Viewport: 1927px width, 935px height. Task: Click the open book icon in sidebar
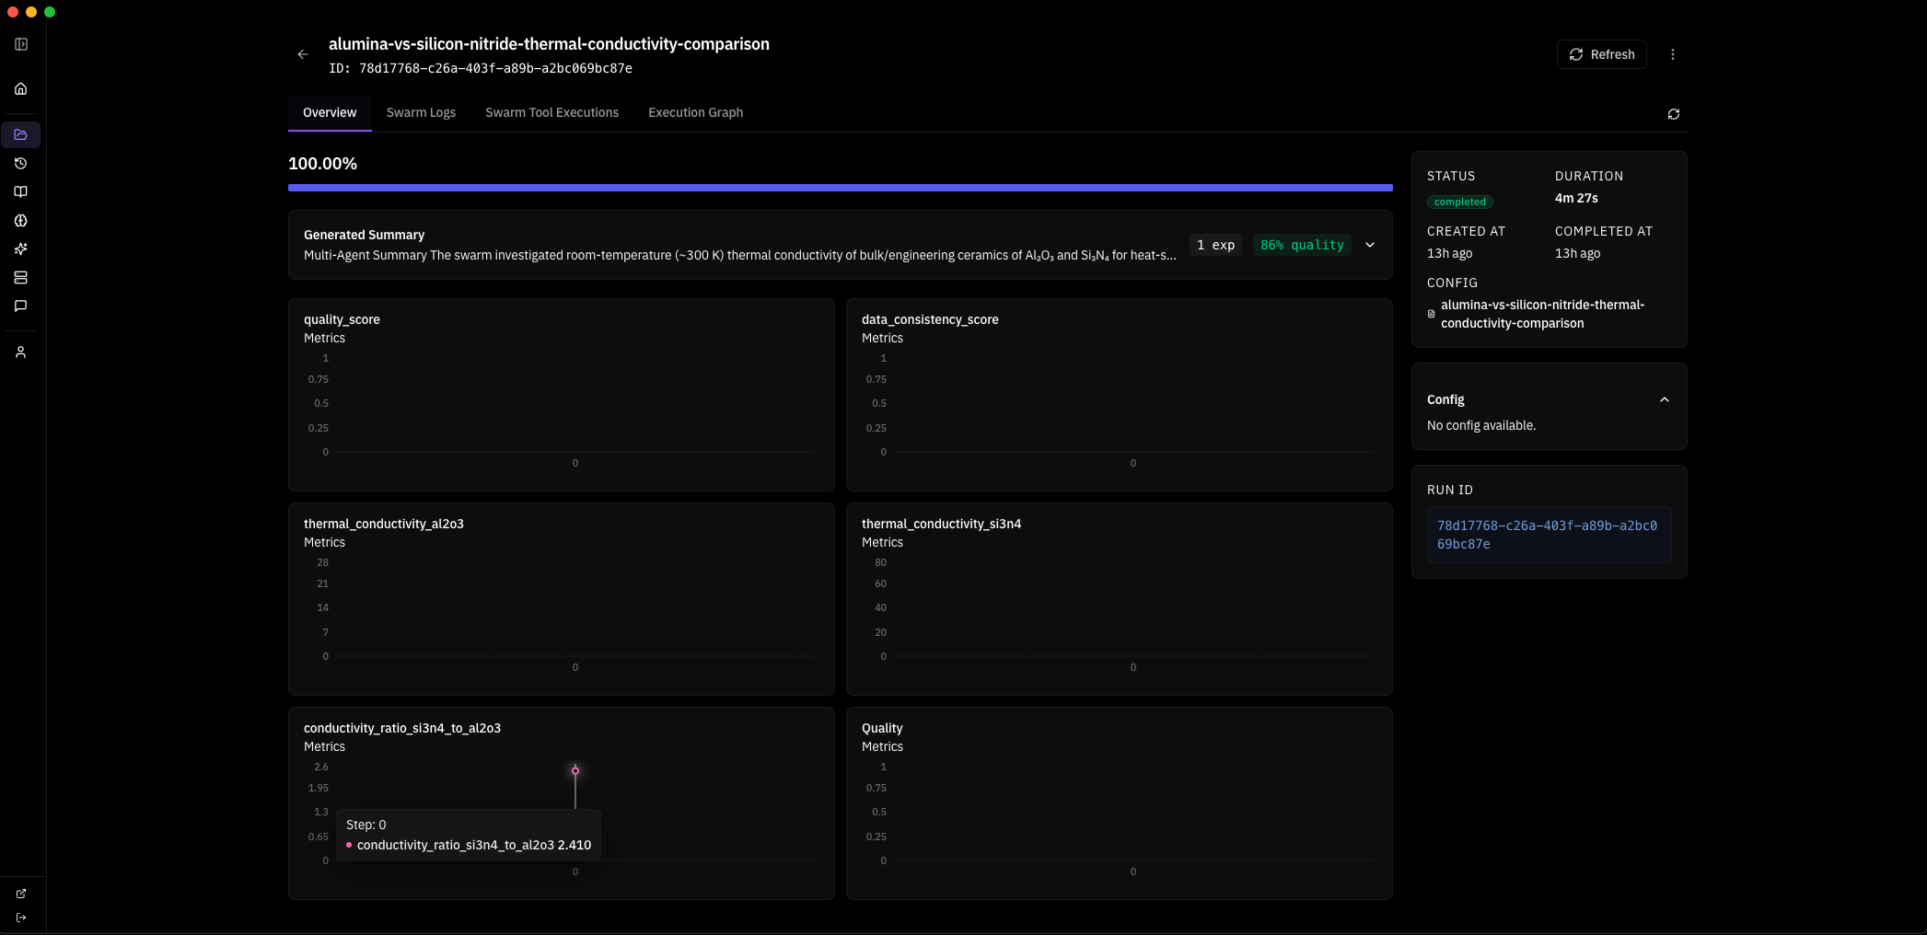point(21,192)
